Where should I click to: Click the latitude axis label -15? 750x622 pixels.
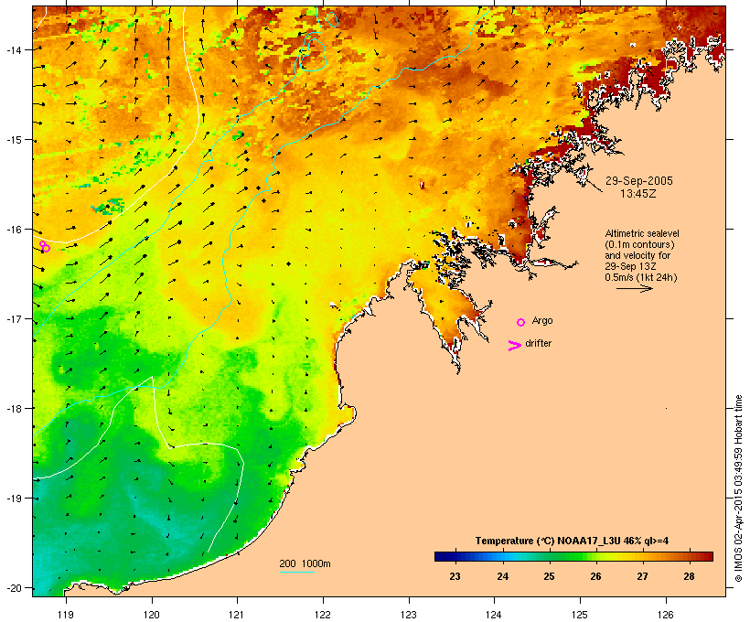14,140
